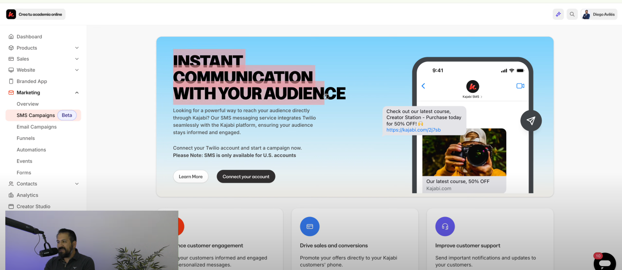Click the Contacts people icon
Screen dimensions: 622x270
coord(11,184)
